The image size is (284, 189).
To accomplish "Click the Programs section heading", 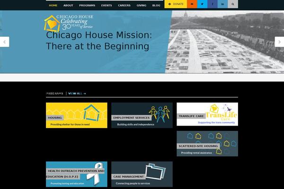I will point(55,94).
